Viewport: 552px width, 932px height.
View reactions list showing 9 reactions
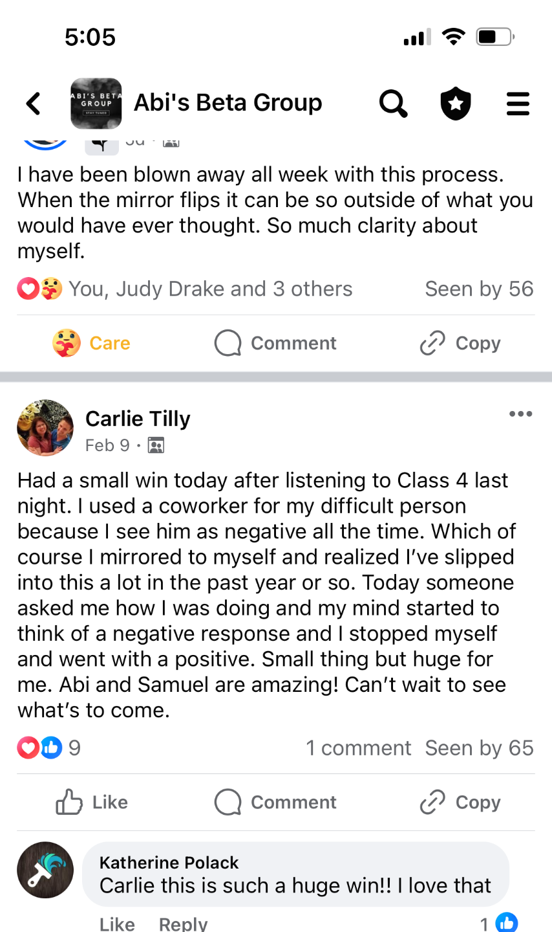pos(49,748)
